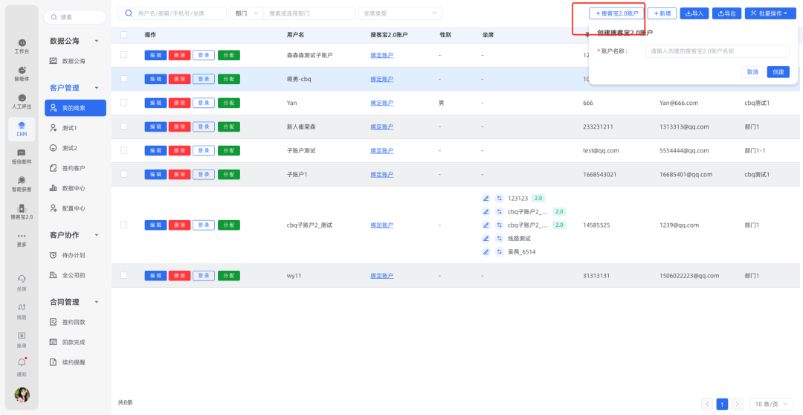Open 待办计划 under 客户协作
This screenshot has height=415, width=803.
click(73, 255)
